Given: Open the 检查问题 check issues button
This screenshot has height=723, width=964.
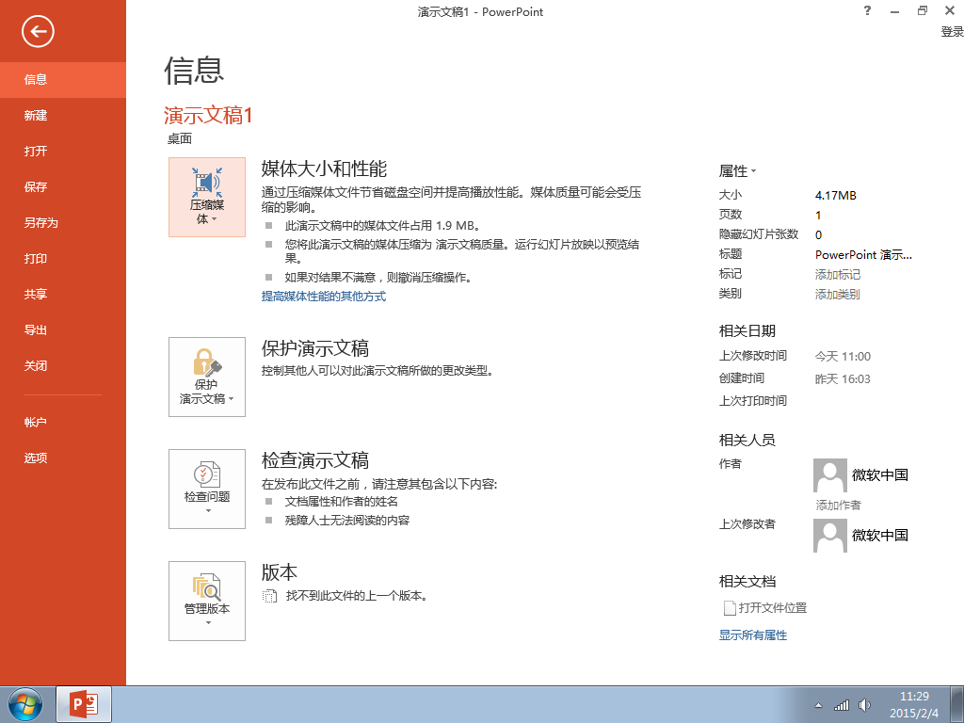Looking at the screenshot, I should 207,489.
